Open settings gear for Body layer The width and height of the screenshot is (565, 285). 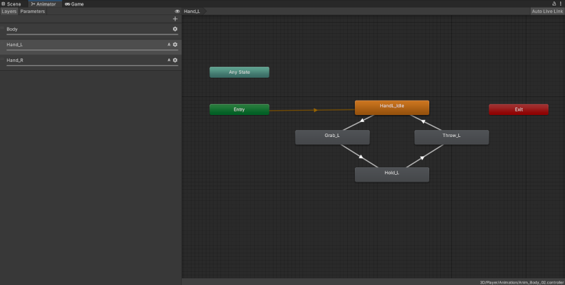point(175,29)
